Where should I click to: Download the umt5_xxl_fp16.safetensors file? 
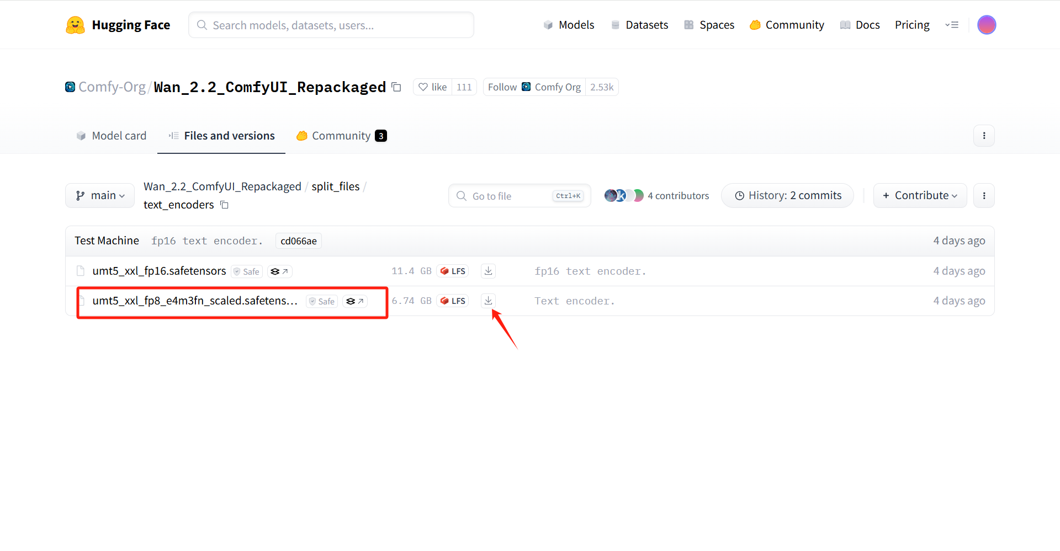(x=488, y=271)
